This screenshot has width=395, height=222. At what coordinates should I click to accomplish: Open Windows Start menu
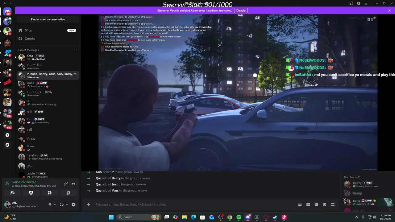pyautogui.click(x=111, y=217)
